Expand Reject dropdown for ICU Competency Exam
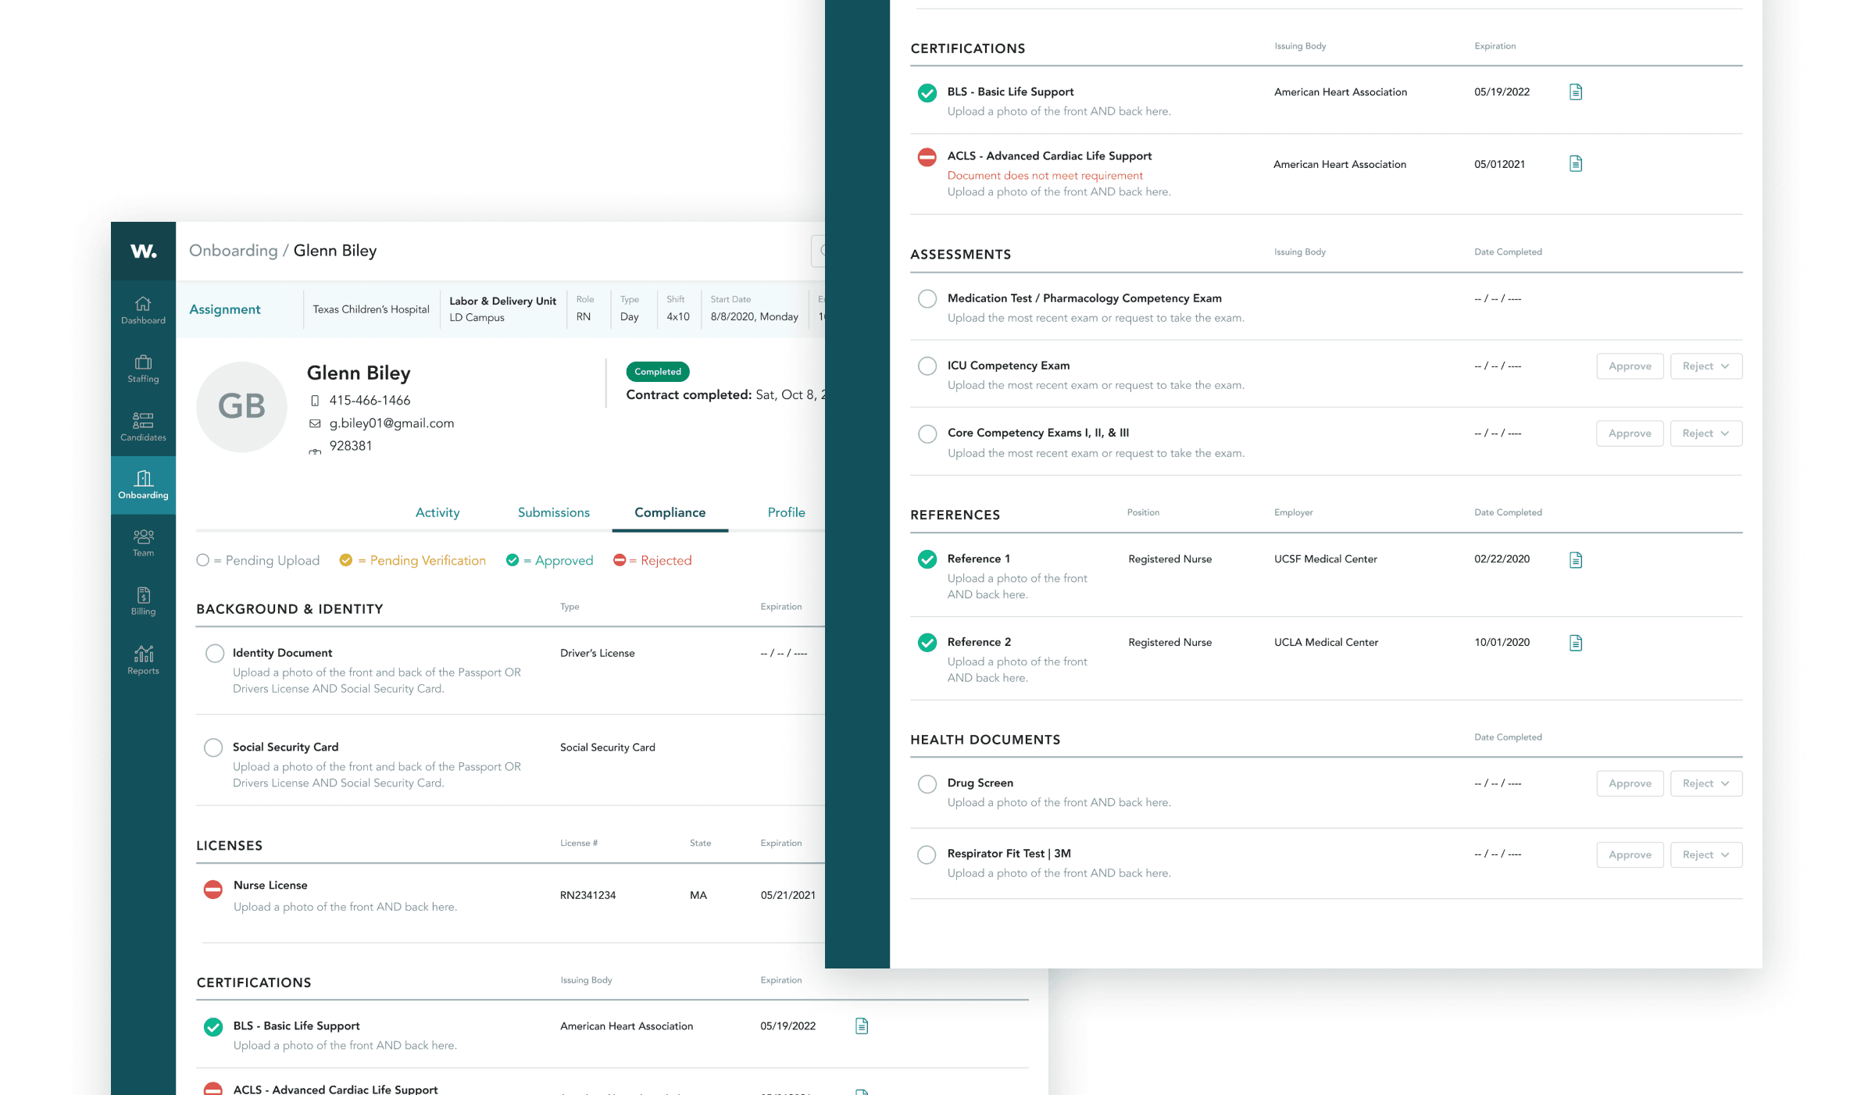Viewport: 1875px width, 1095px height. click(x=1705, y=366)
